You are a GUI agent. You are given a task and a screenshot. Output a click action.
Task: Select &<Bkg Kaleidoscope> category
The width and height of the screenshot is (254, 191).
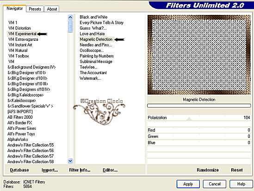25,95
